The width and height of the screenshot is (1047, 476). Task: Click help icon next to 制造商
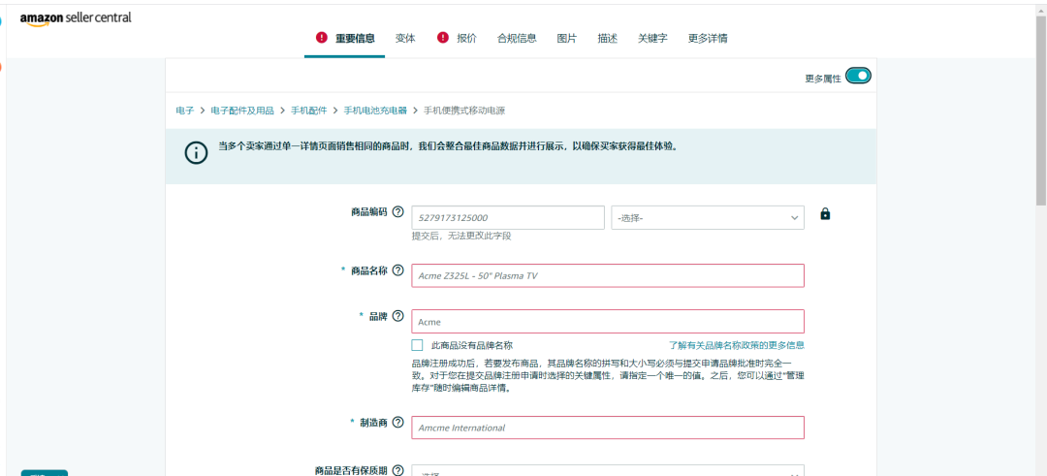(398, 422)
